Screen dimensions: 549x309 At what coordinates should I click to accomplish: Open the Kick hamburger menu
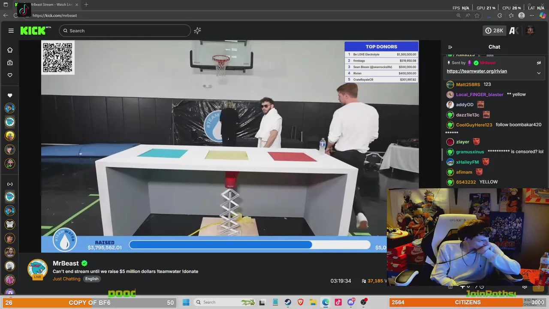[11, 30]
